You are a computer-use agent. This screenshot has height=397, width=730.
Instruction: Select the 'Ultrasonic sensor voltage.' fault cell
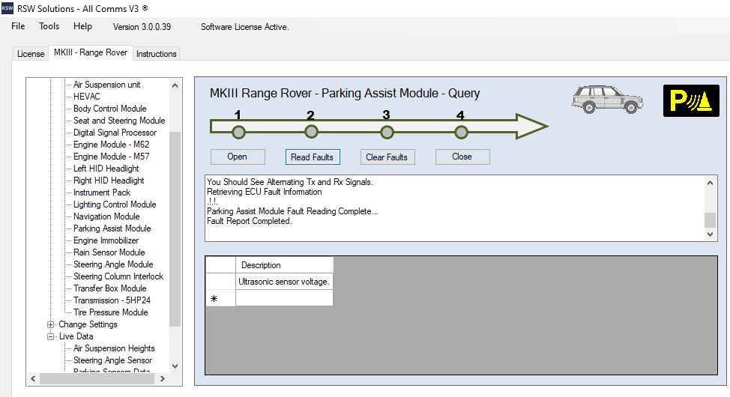pyautogui.click(x=285, y=282)
